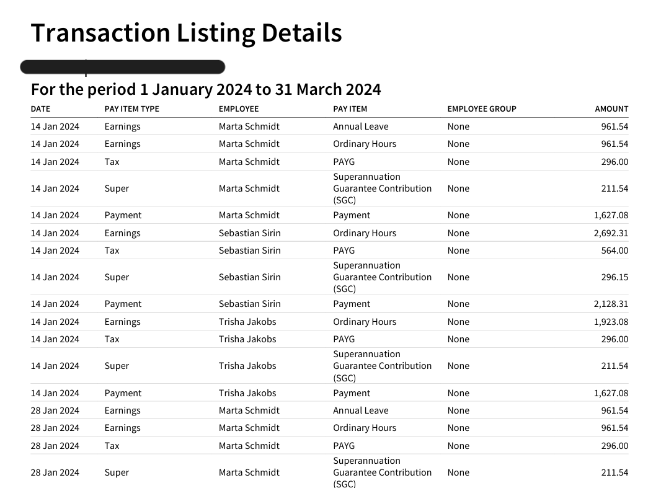648x488 pixels.
Task: Select Sebastian Sirin Superannuation Guarantee Contribution text
Action: 382,277
